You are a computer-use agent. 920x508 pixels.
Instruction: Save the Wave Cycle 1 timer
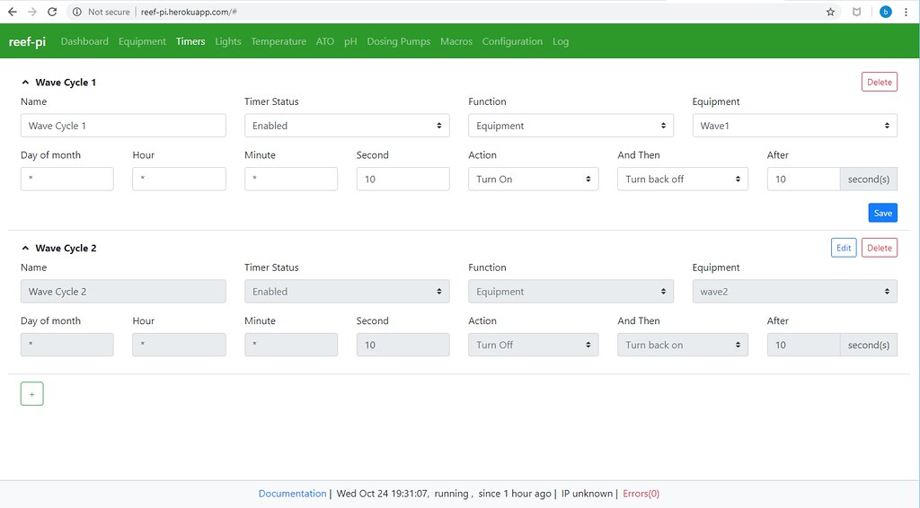[883, 213]
